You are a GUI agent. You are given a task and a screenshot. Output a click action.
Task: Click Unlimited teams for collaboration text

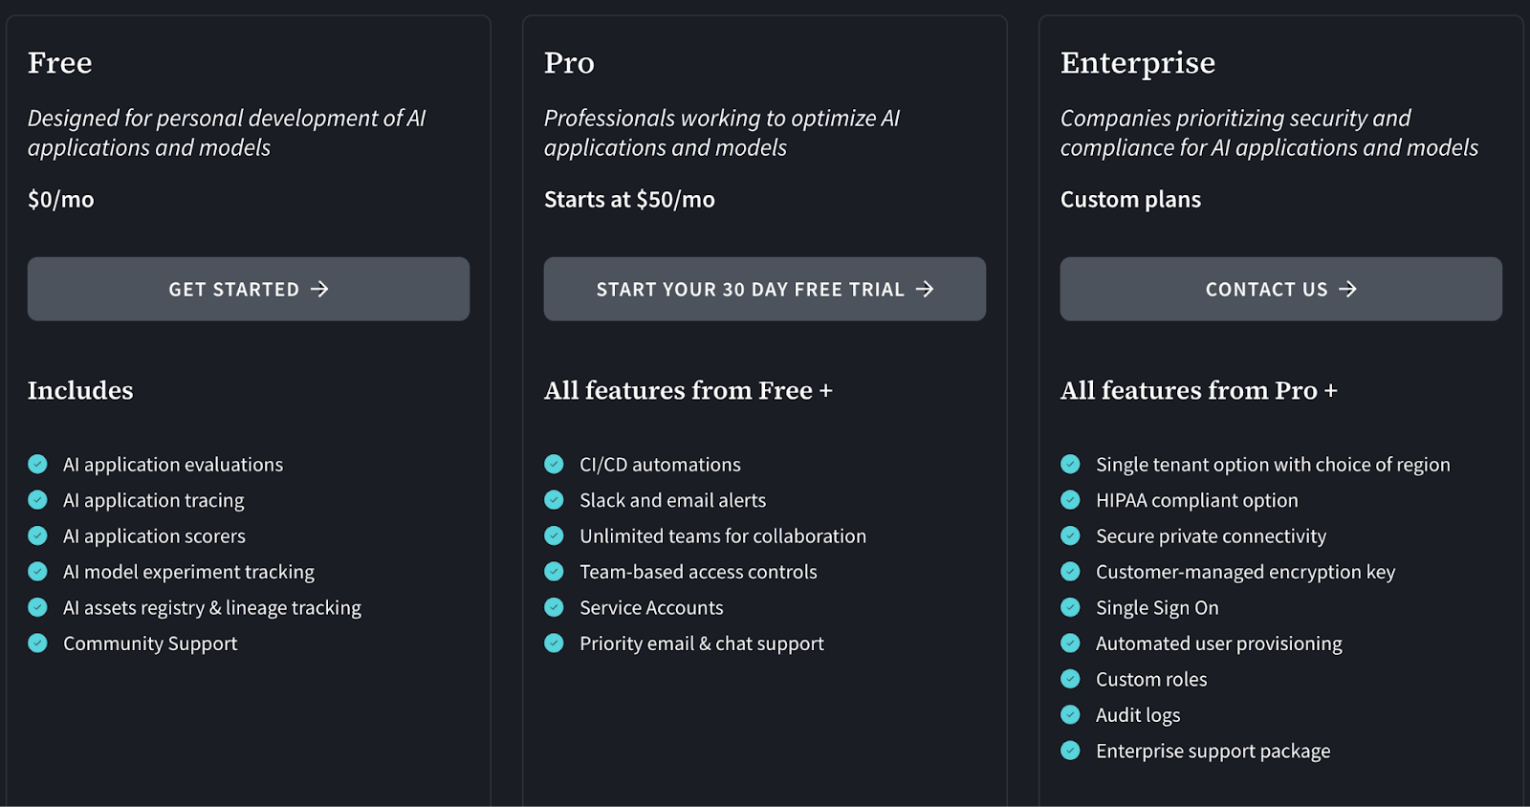[723, 536]
